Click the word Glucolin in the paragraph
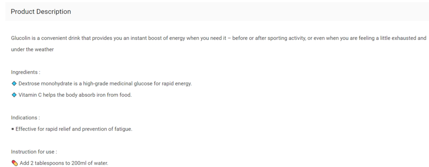The image size is (429, 167). [21, 38]
